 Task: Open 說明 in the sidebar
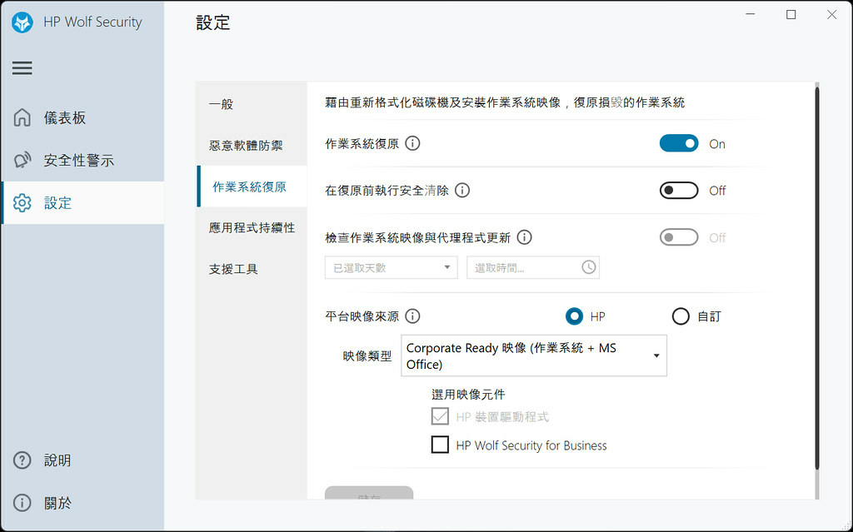[82, 460]
